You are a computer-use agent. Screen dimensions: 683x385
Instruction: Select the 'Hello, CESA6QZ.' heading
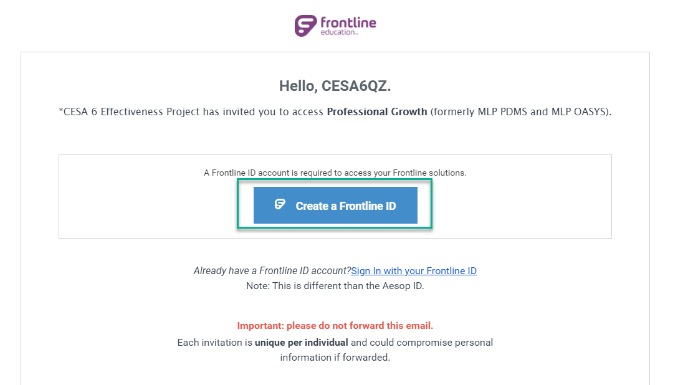(x=335, y=85)
